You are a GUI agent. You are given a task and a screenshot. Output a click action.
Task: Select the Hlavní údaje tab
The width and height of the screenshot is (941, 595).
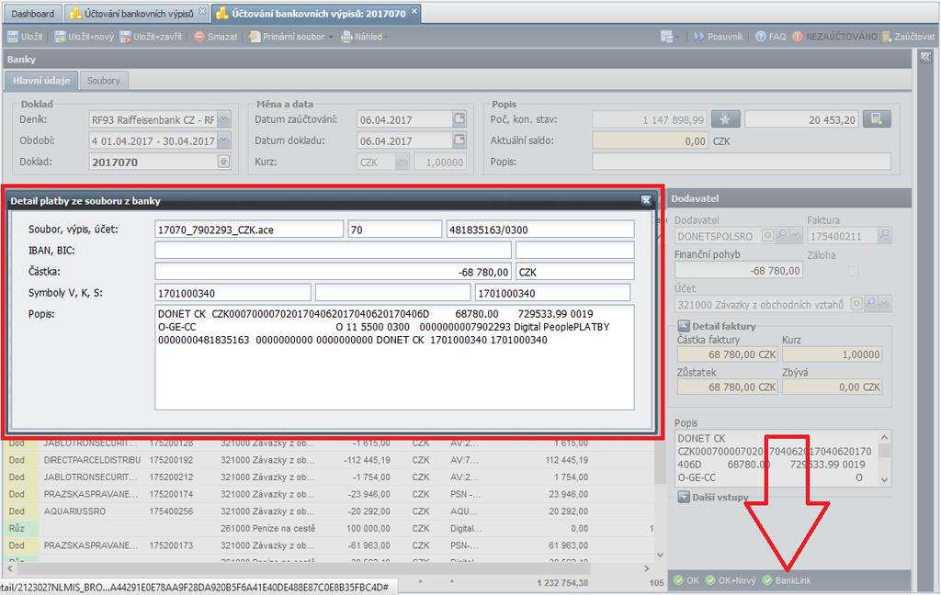click(x=41, y=81)
